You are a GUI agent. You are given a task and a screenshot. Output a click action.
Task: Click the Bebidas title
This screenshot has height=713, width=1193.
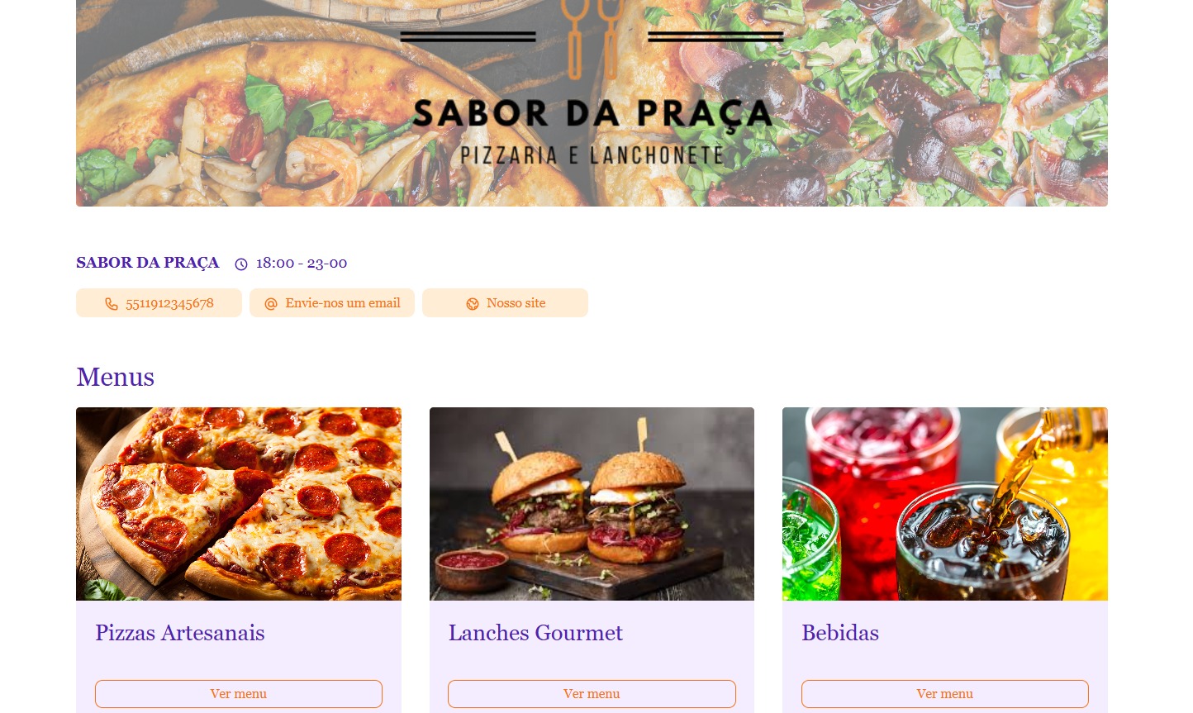coord(840,633)
